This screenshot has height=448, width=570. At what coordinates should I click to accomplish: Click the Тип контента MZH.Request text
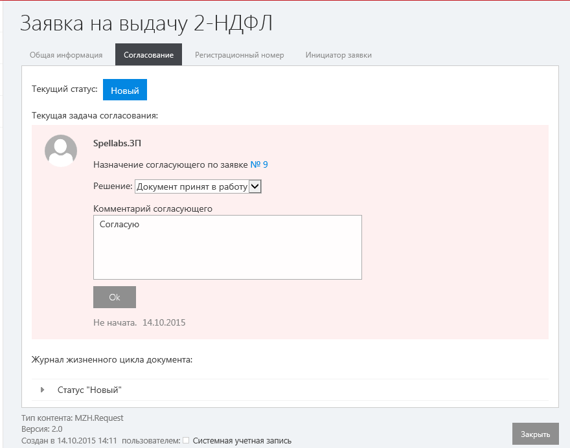72,418
